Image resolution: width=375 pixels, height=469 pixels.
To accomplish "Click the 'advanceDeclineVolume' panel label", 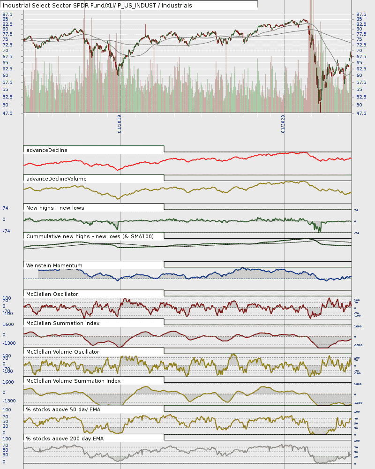I will tap(56, 179).
